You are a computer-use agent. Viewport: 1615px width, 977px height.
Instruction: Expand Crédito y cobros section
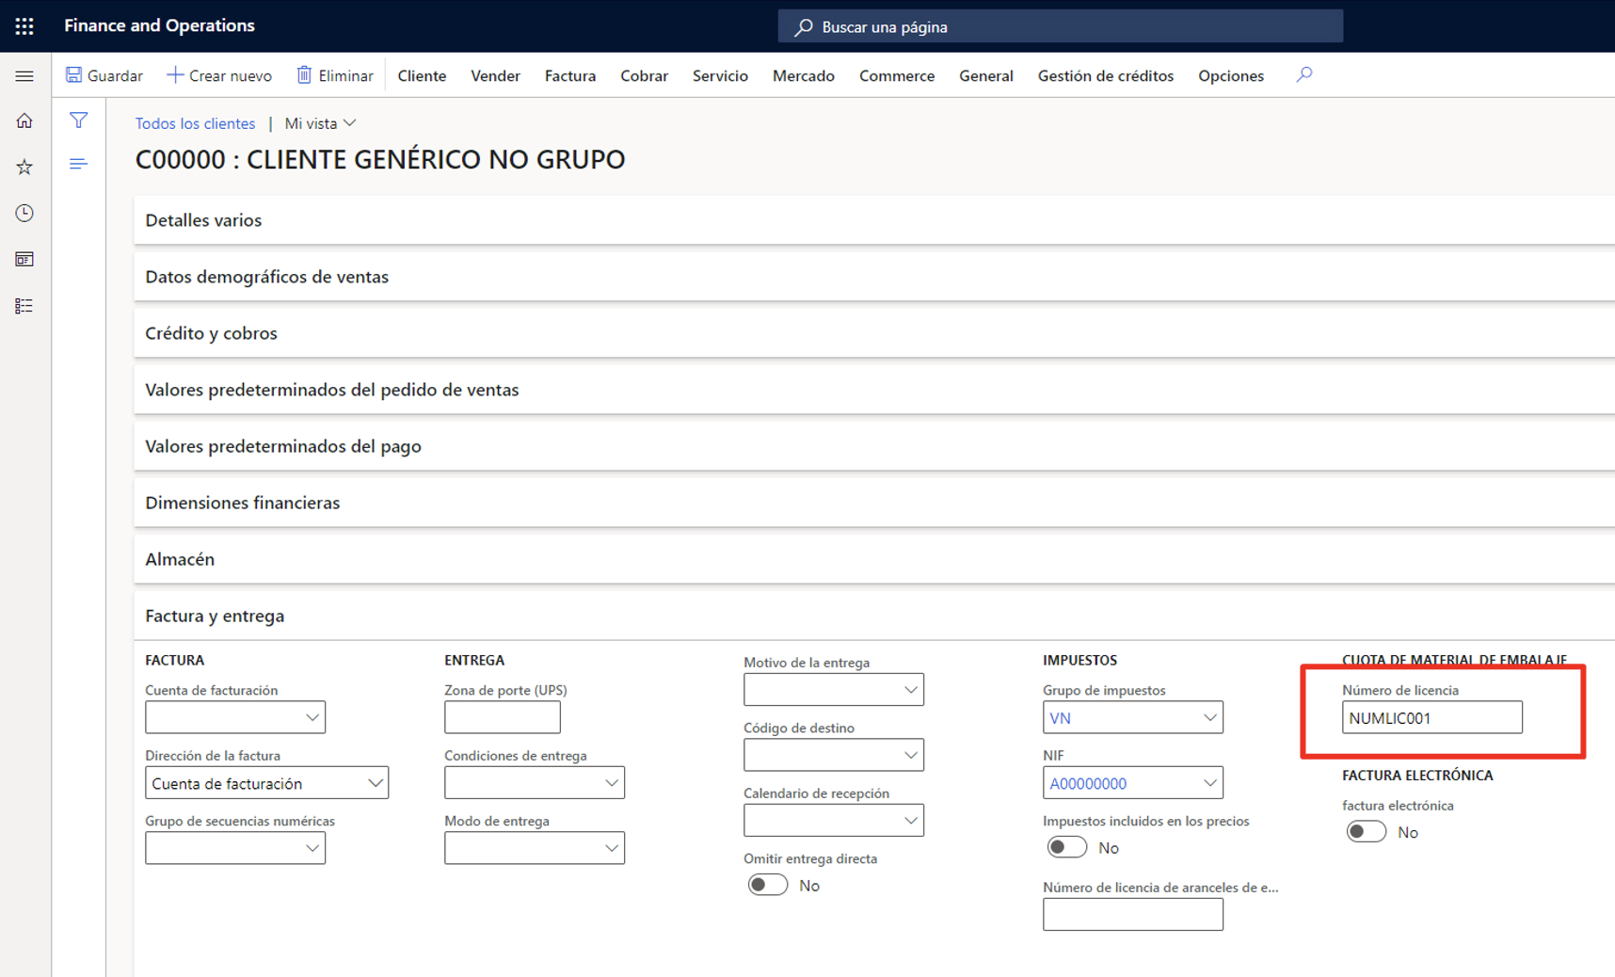(874, 333)
